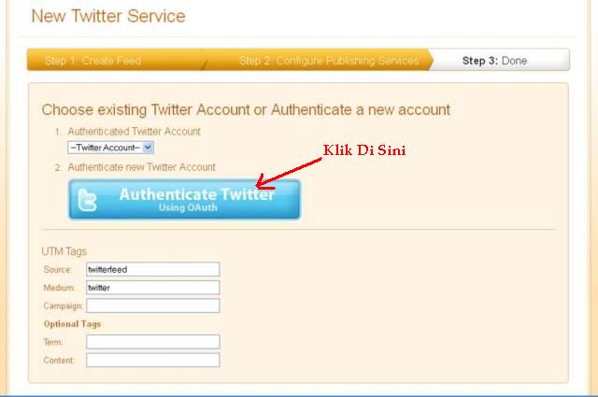
Task: Click the Twitter bird icon on Authenticate button
Action: pos(87,200)
